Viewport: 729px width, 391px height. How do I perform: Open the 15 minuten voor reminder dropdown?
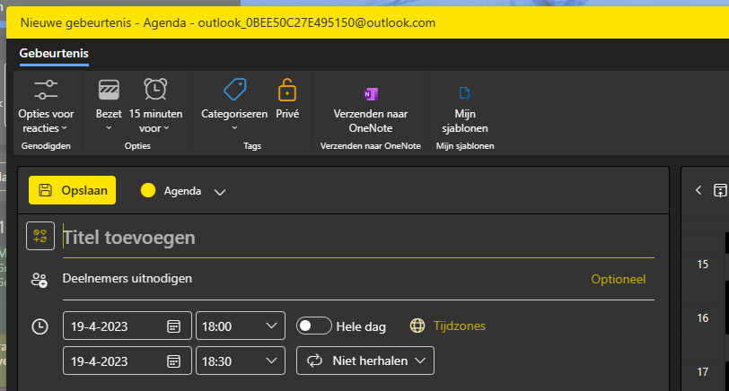click(155, 106)
